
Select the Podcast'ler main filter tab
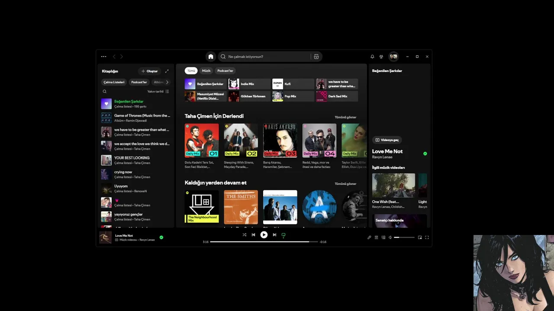pos(225,71)
